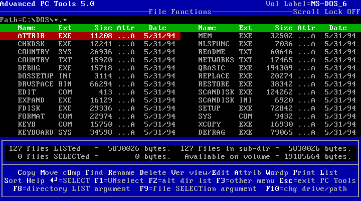Click the Vol Label=MS-DOS_6 text
The image size is (361, 201).
click(306, 4)
